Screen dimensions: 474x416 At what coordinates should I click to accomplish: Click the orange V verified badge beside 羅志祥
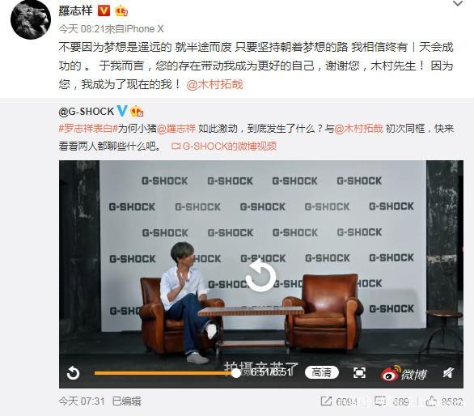pos(104,11)
